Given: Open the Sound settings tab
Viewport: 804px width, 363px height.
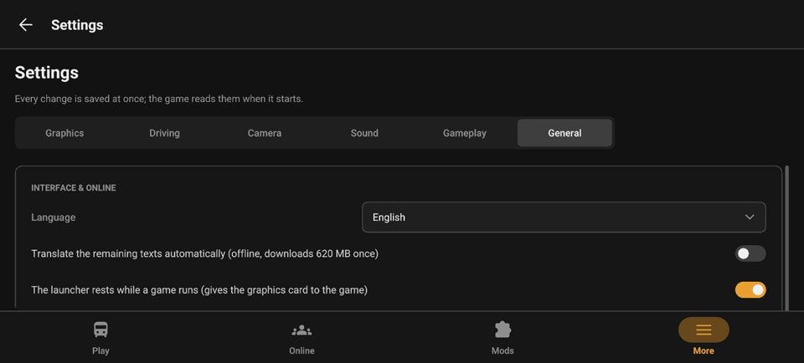Looking at the screenshot, I should point(364,133).
